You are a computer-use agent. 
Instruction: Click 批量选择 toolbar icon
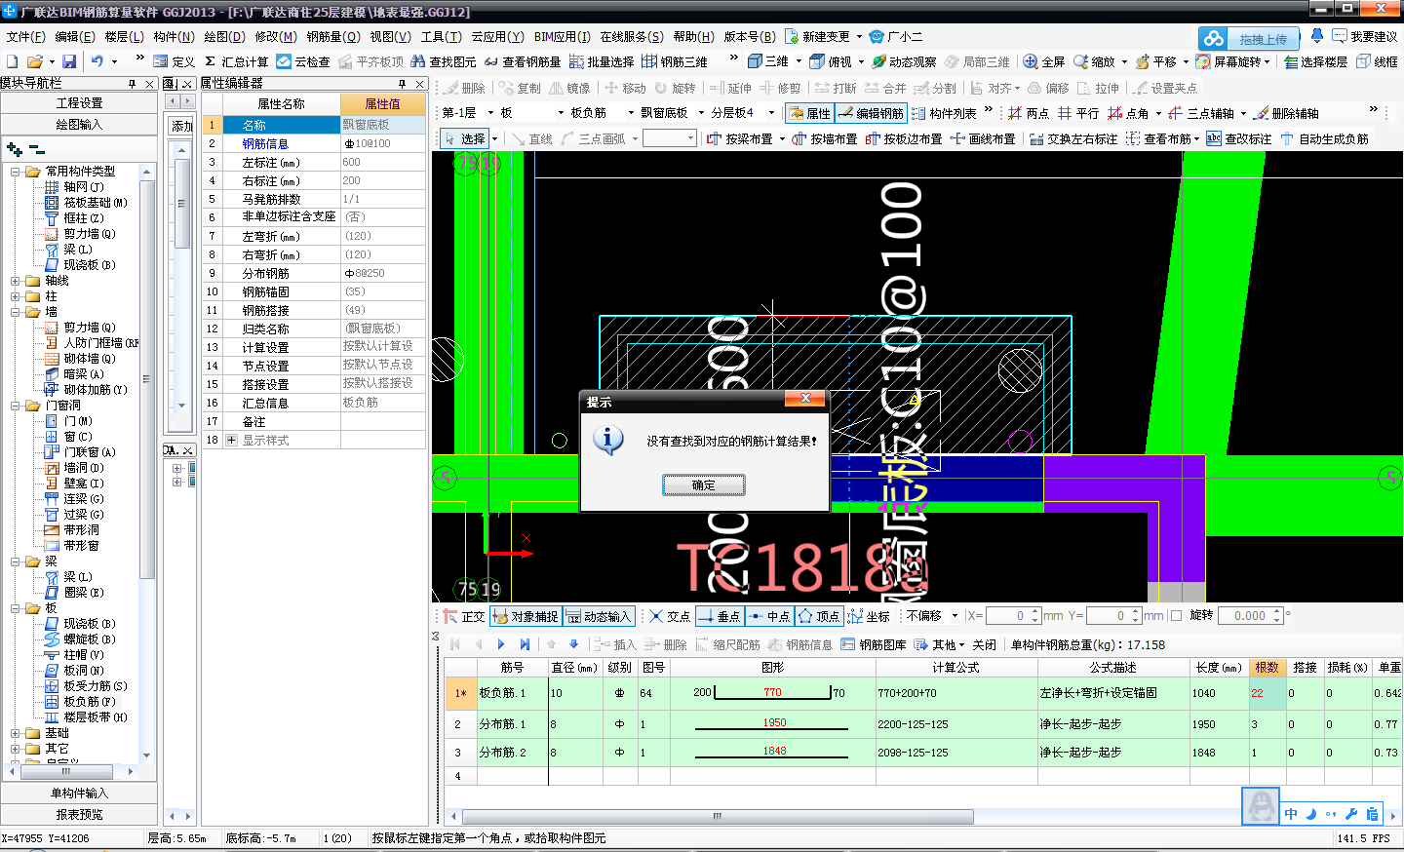(x=576, y=61)
